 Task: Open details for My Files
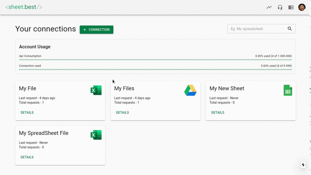(x=122, y=113)
